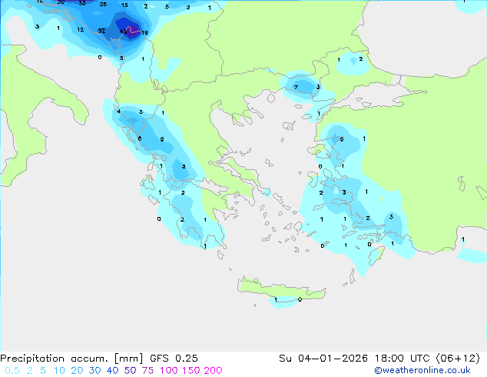Click the 200 legend value
487x377 pixels.
point(213,371)
